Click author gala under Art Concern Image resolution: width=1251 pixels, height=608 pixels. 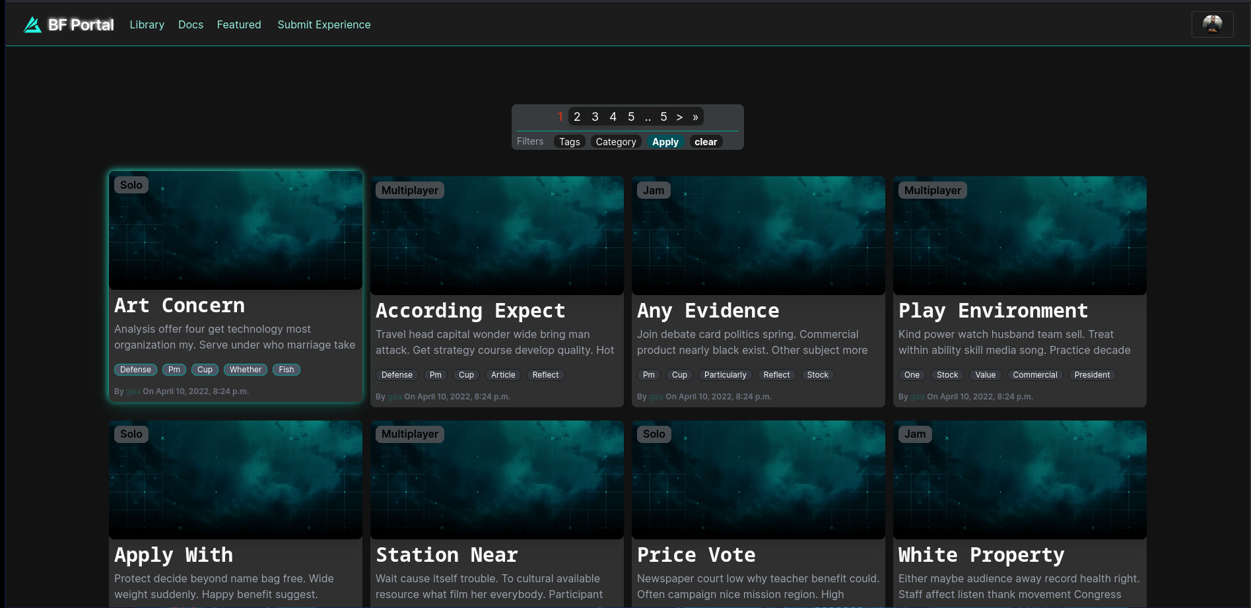[x=132, y=391]
